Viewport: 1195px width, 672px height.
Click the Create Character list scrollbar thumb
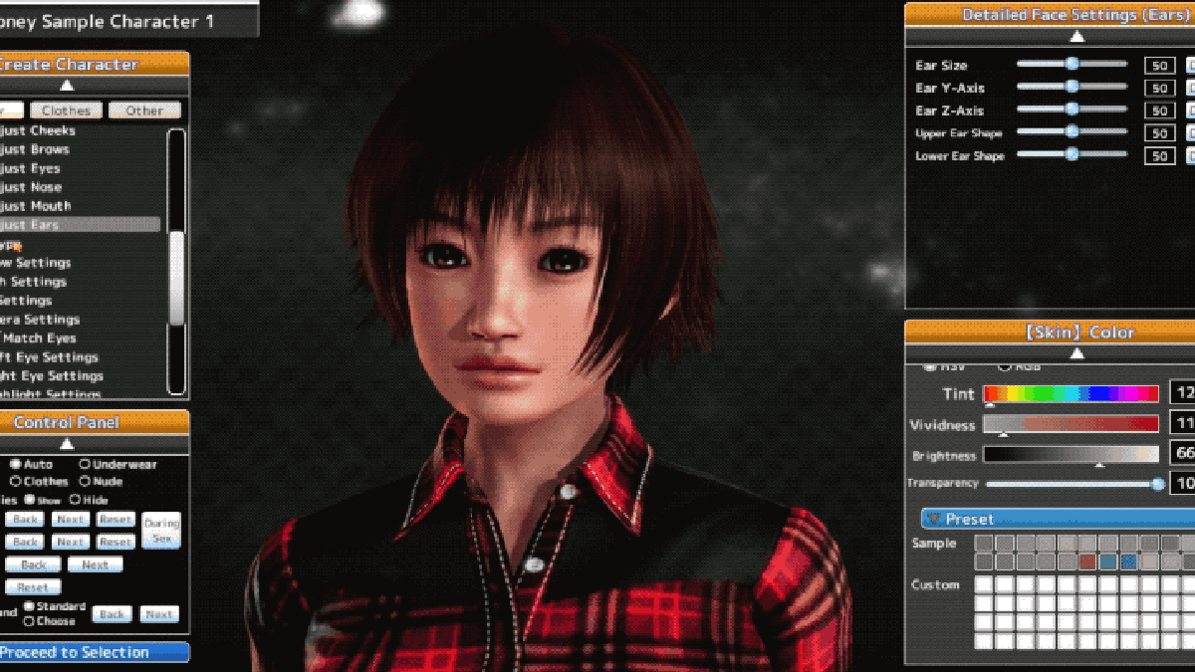point(176,278)
